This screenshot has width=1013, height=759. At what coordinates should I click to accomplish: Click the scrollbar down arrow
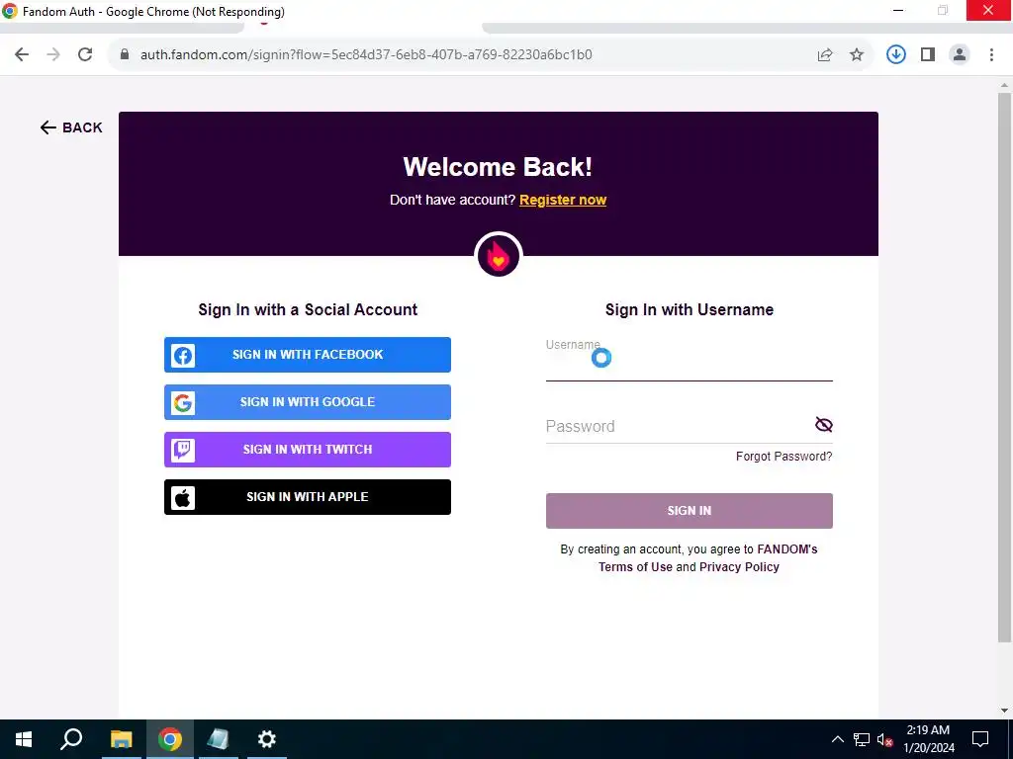pyautogui.click(x=1004, y=711)
